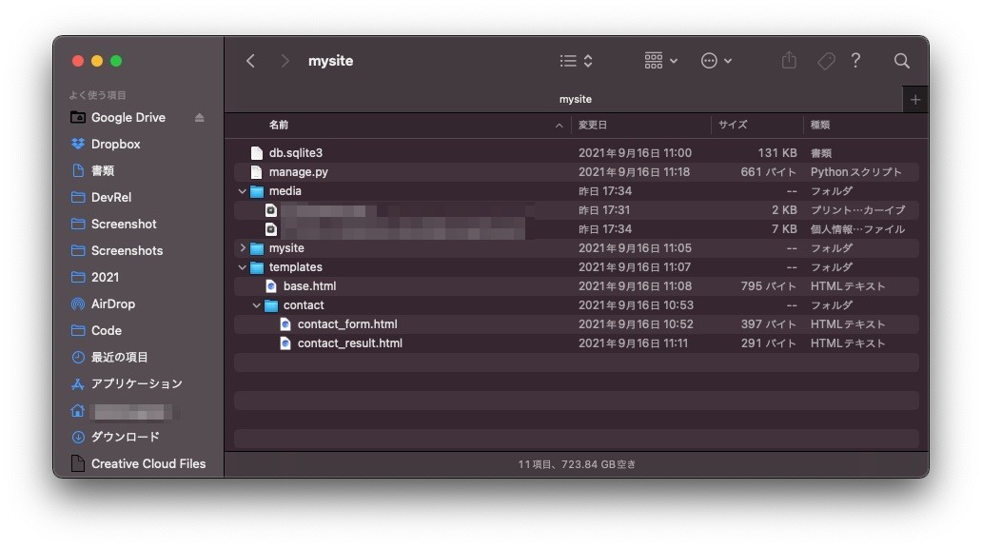Click mysite in the path bar
The image size is (982, 548).
[x=575, y=99]
